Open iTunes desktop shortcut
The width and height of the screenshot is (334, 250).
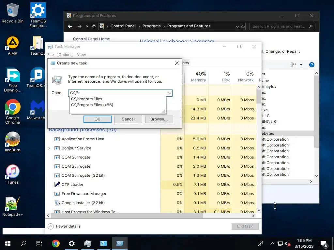(12, 174)
